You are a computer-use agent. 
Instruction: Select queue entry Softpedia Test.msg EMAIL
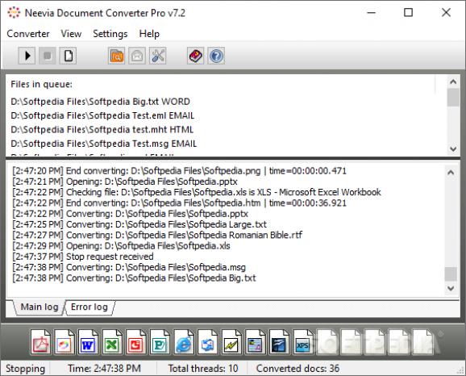(104, 144)
